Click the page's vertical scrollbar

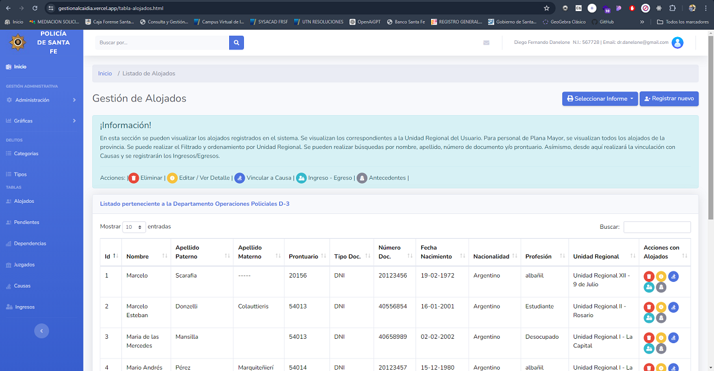pyautogui.click(x=710, y=124)
